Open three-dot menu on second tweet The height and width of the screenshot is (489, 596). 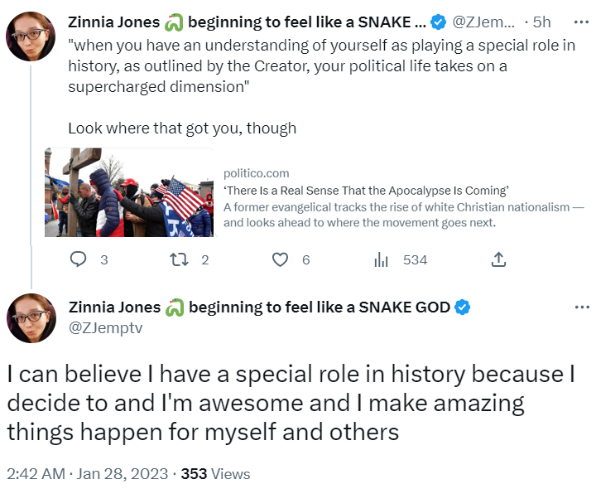582,307
